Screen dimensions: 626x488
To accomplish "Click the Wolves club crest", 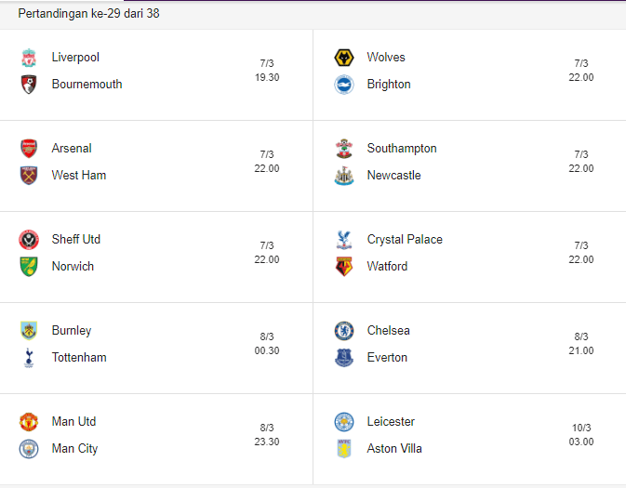I will (344, 58).
